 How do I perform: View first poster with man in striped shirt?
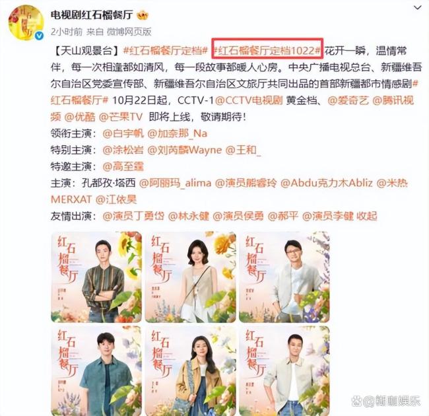[x=96, y=277]
